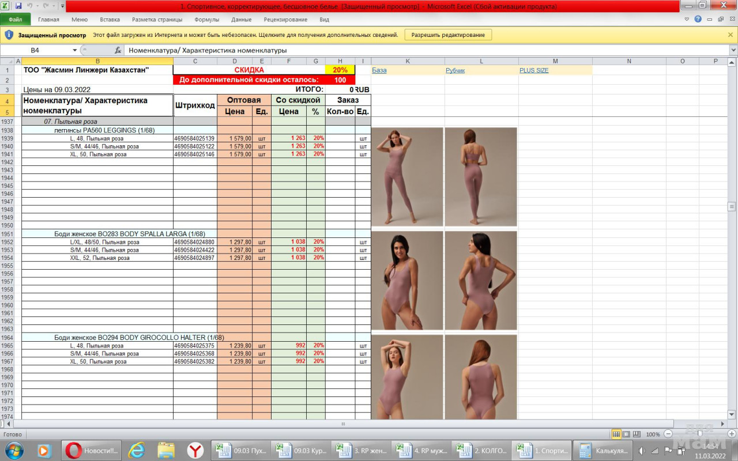Image resolution: width=738 pixels, height=461 pixels.
Task: Open the Excel Help question mark icon
Action: [698, 19]
